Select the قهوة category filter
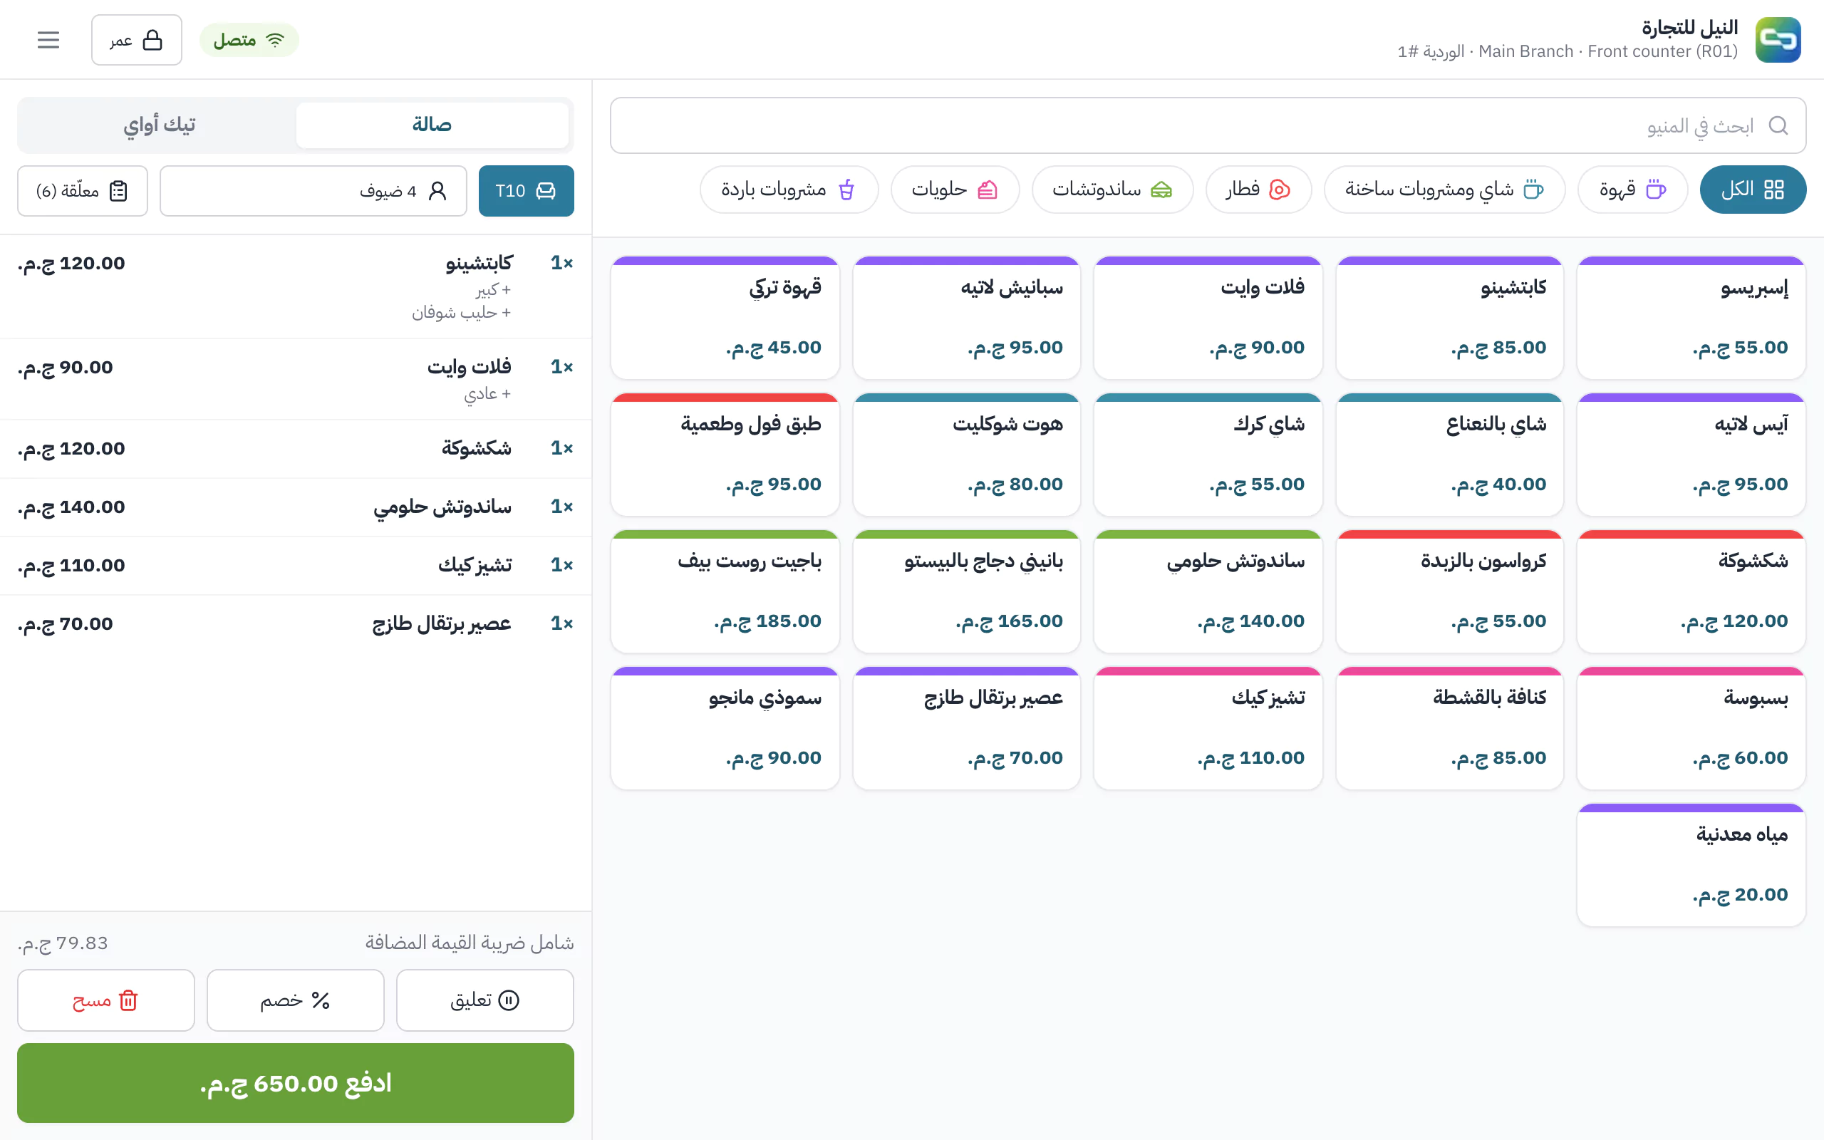Screen dimensions: 1824x1140 coord(1632,190)
